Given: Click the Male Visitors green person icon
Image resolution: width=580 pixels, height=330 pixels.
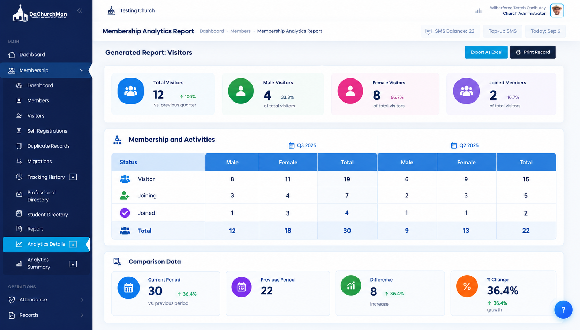Looking at the screenshot, I should 241,91.
